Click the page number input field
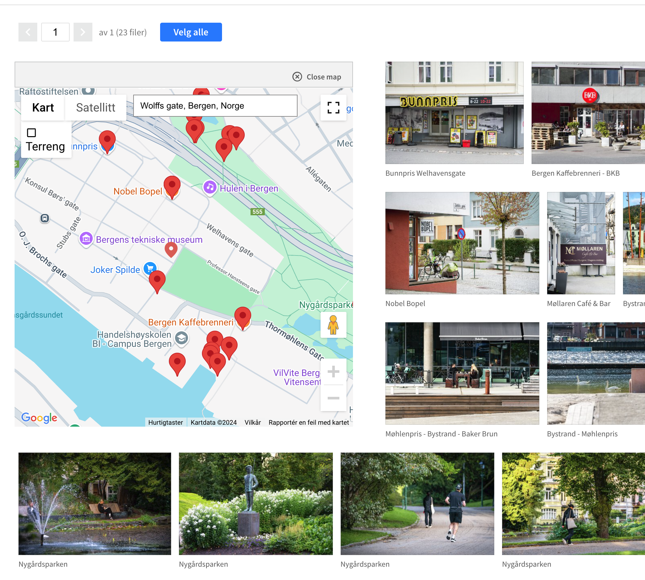 click(55, 32)
